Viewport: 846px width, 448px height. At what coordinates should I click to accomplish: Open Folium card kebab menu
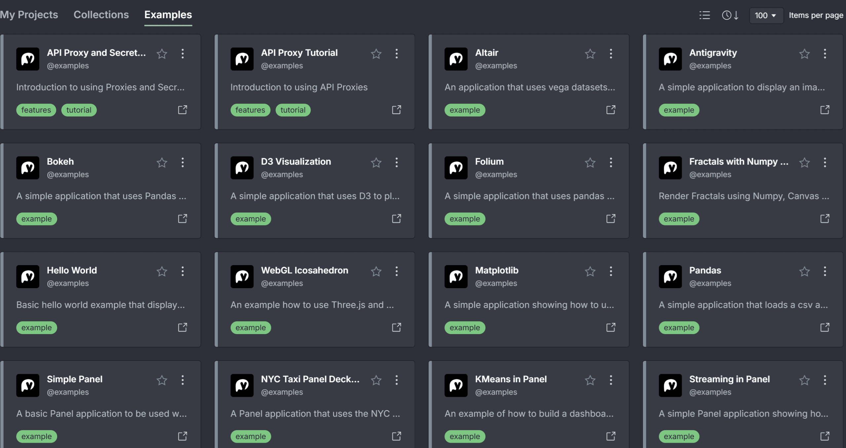click(611, 162)
